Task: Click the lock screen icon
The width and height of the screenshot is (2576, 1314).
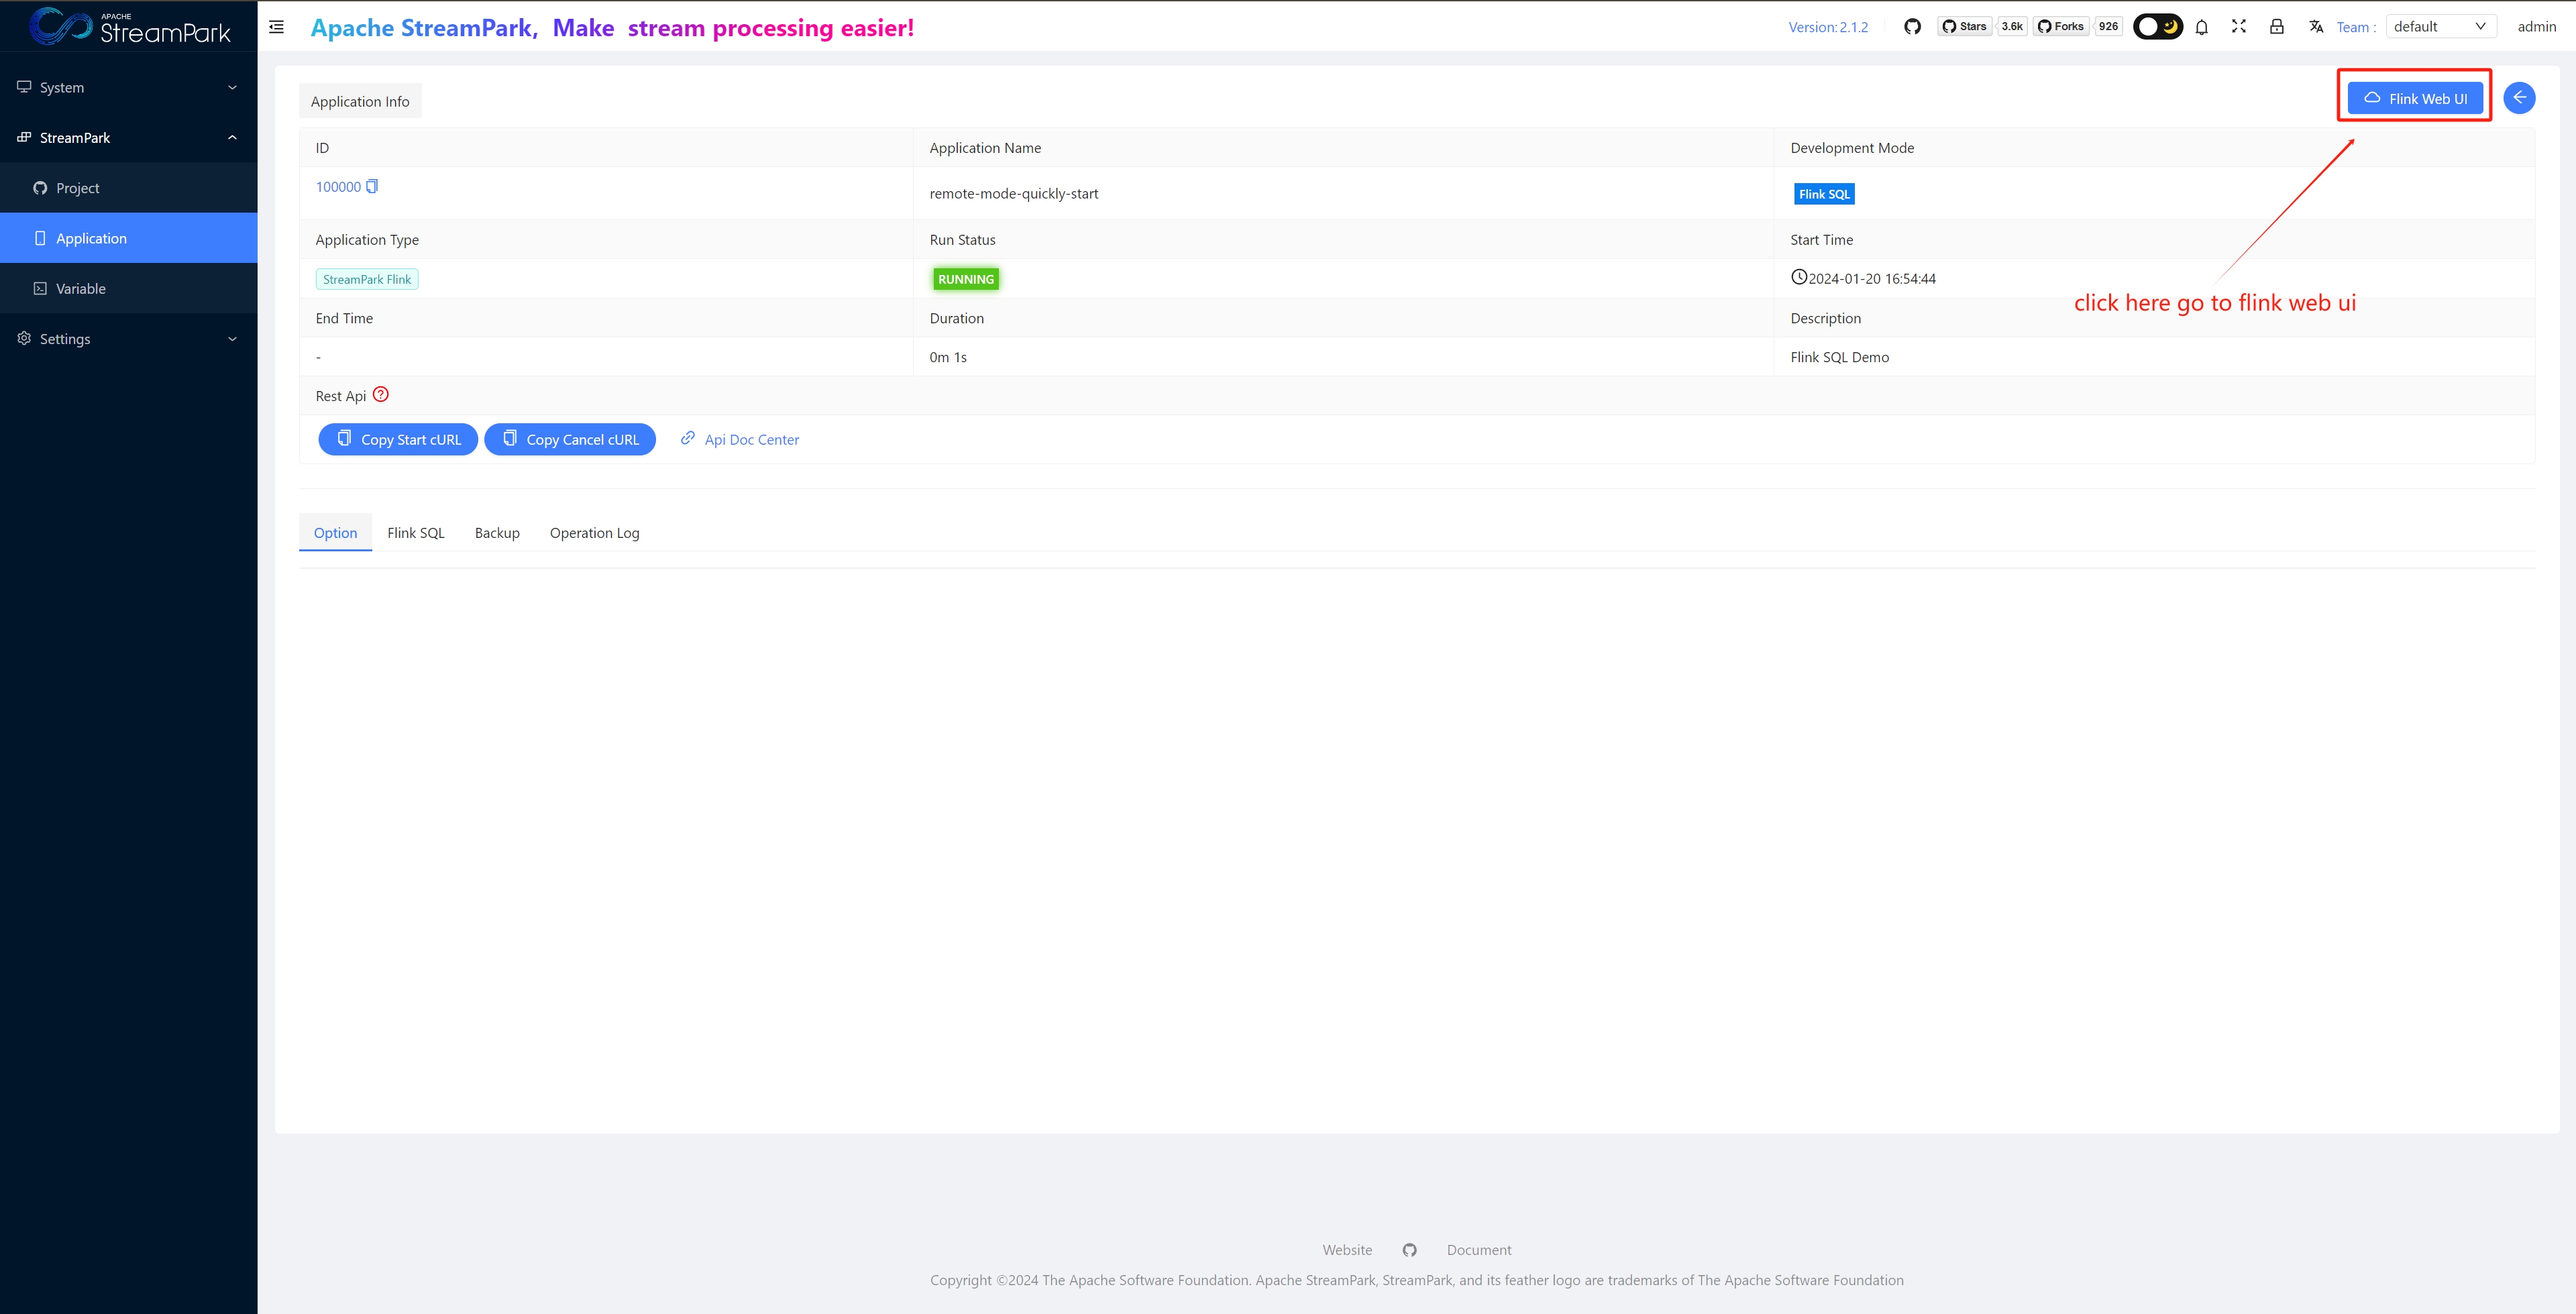Action: [2277, 27]
